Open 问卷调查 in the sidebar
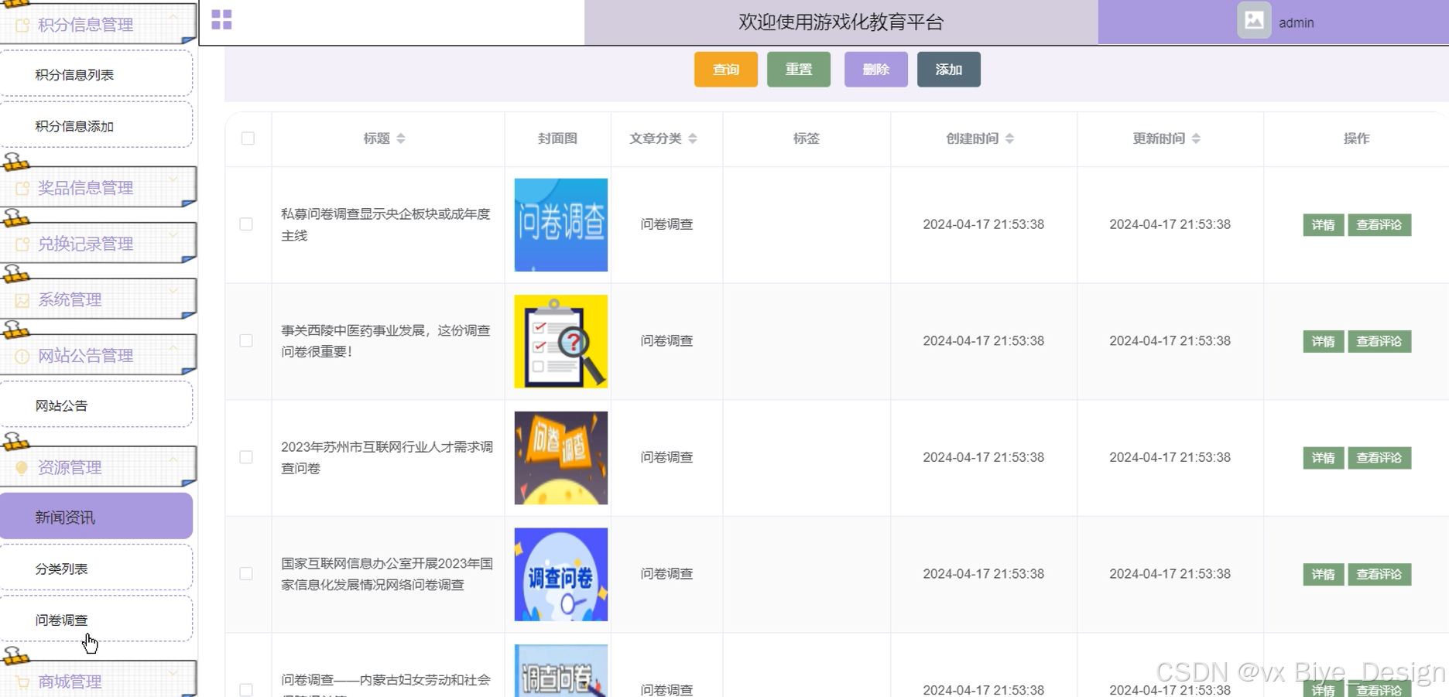The image size is (1449, 697). 96,619
